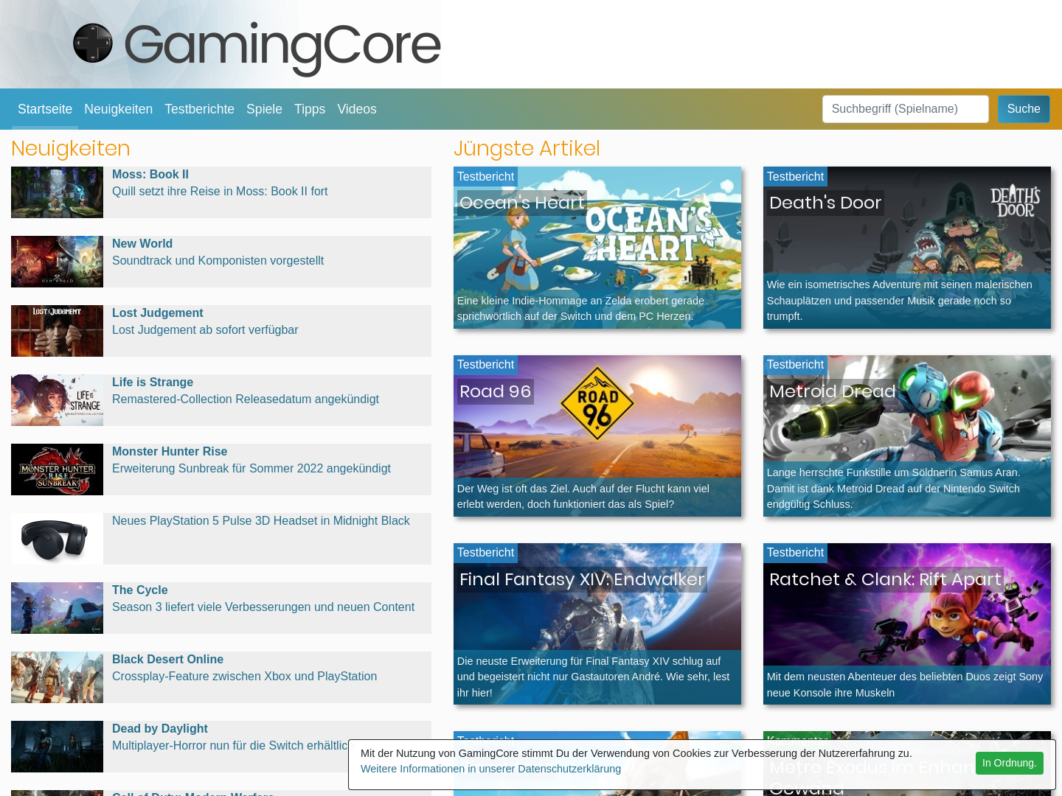Open the Ratchet & Clank: Rift Apart card
Viewport: 1062px width, 796px height.
pos(907,624)
